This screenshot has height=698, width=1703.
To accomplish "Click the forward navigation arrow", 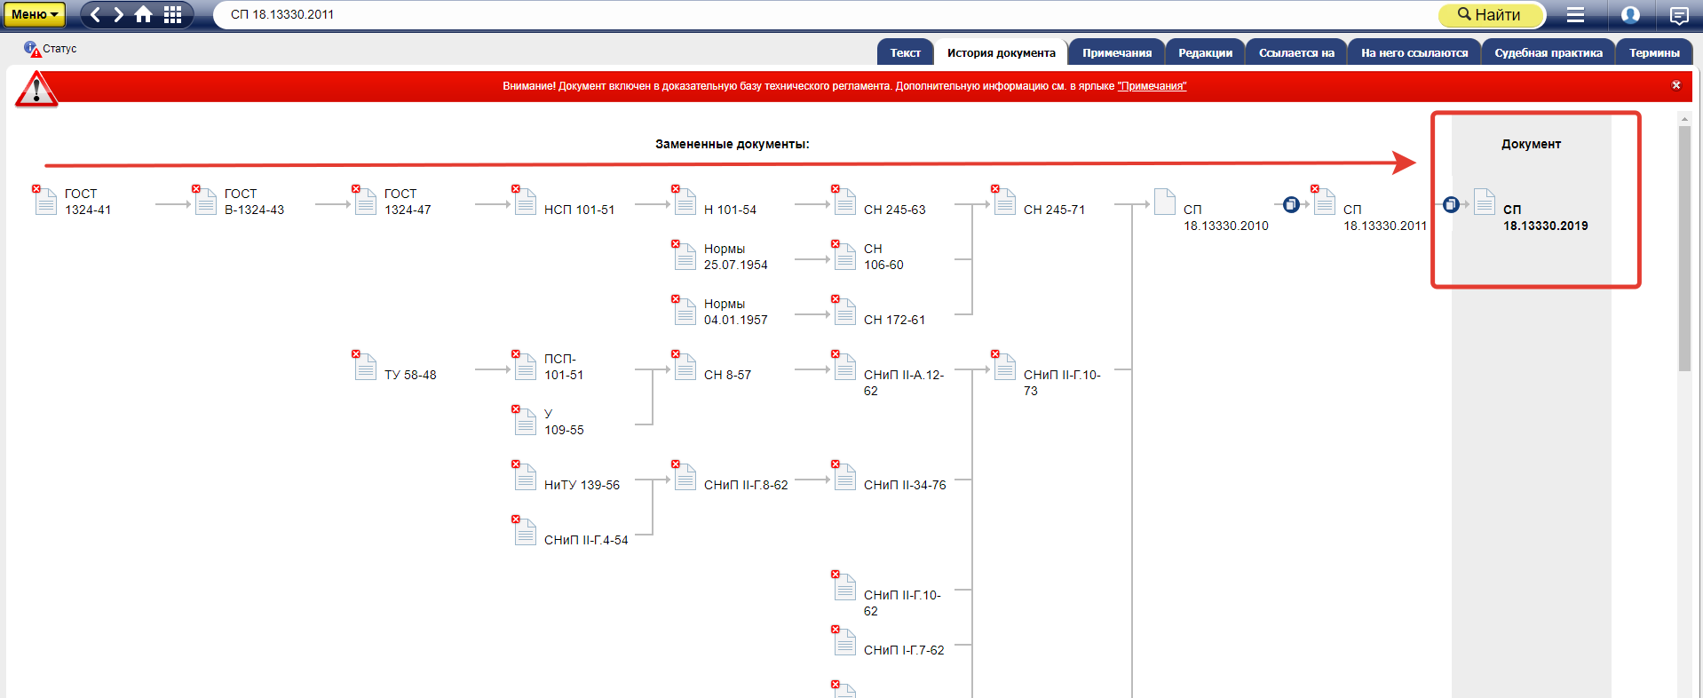I will point(118,15).
